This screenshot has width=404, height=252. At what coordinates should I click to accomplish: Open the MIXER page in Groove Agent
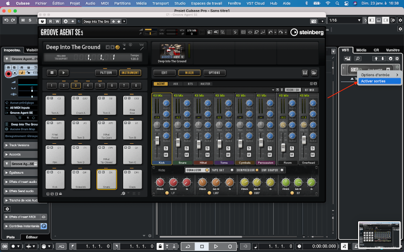coord(189,73)
